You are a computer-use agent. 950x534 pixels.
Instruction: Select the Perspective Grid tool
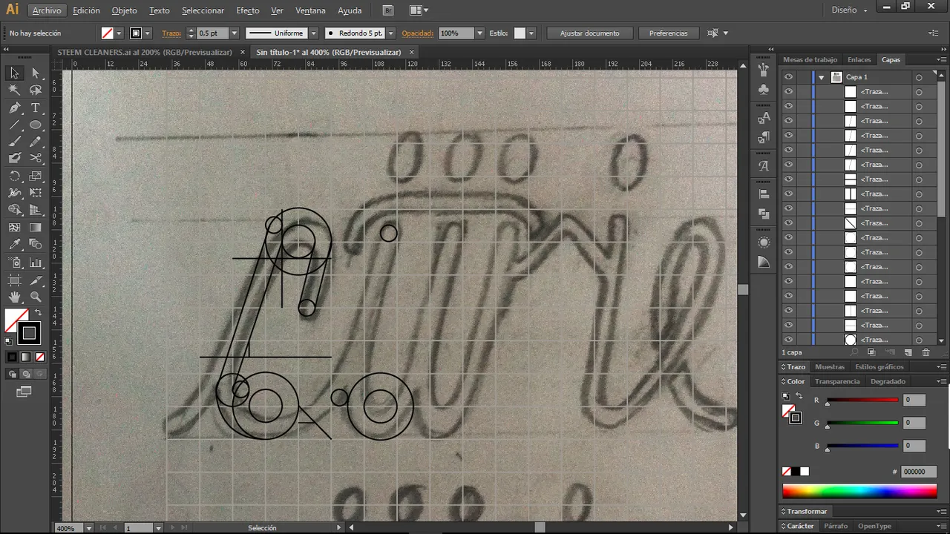point(35,211)
